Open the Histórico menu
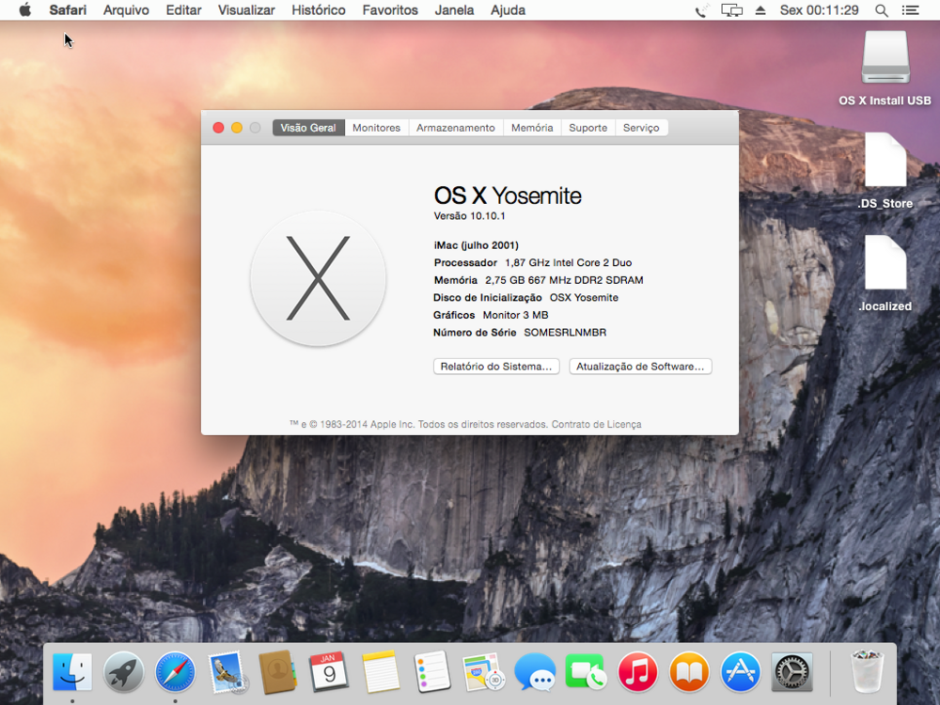Viewport: 940px width, 705px height. pyautogui.click(x=319, y=10)
